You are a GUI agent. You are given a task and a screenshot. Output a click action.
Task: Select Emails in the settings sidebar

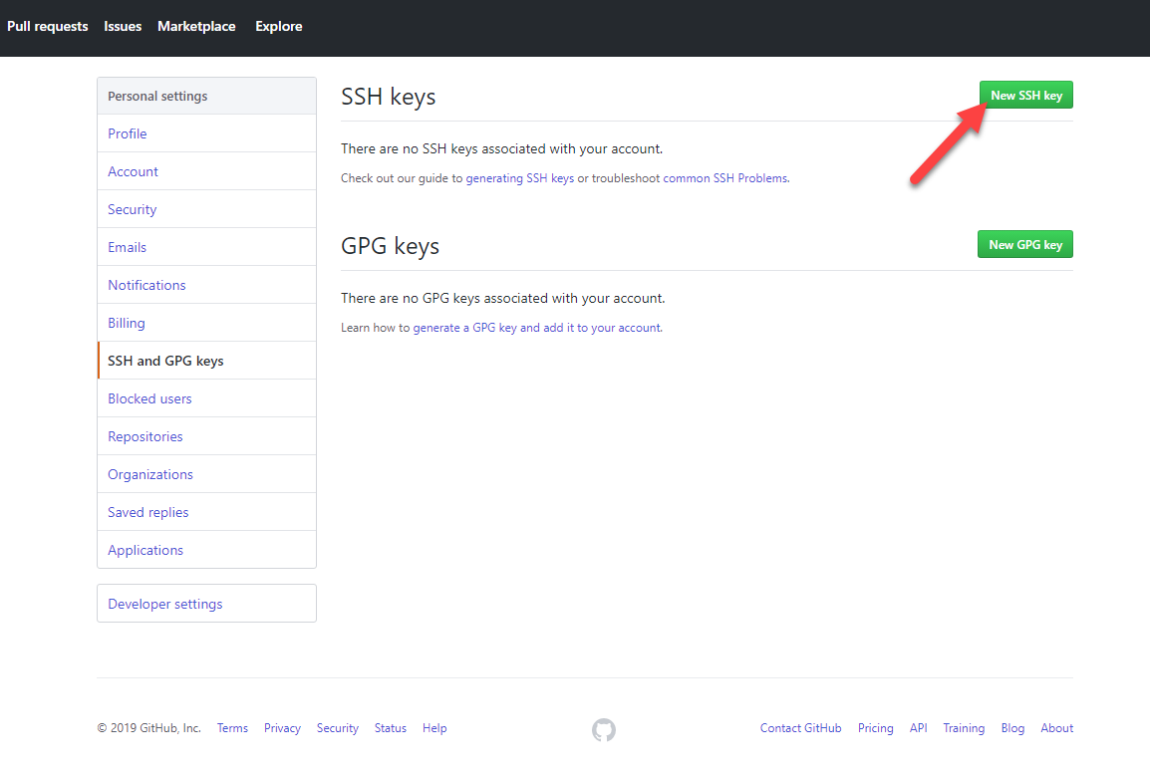[x=207, y=247]
